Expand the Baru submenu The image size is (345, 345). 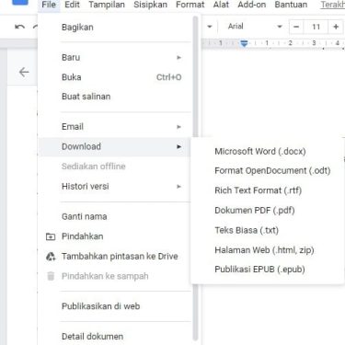(115, 57)
